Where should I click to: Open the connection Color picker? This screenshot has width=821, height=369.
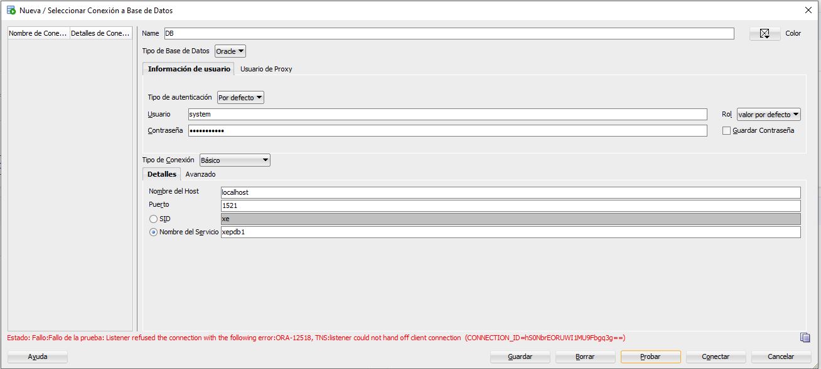763,33
